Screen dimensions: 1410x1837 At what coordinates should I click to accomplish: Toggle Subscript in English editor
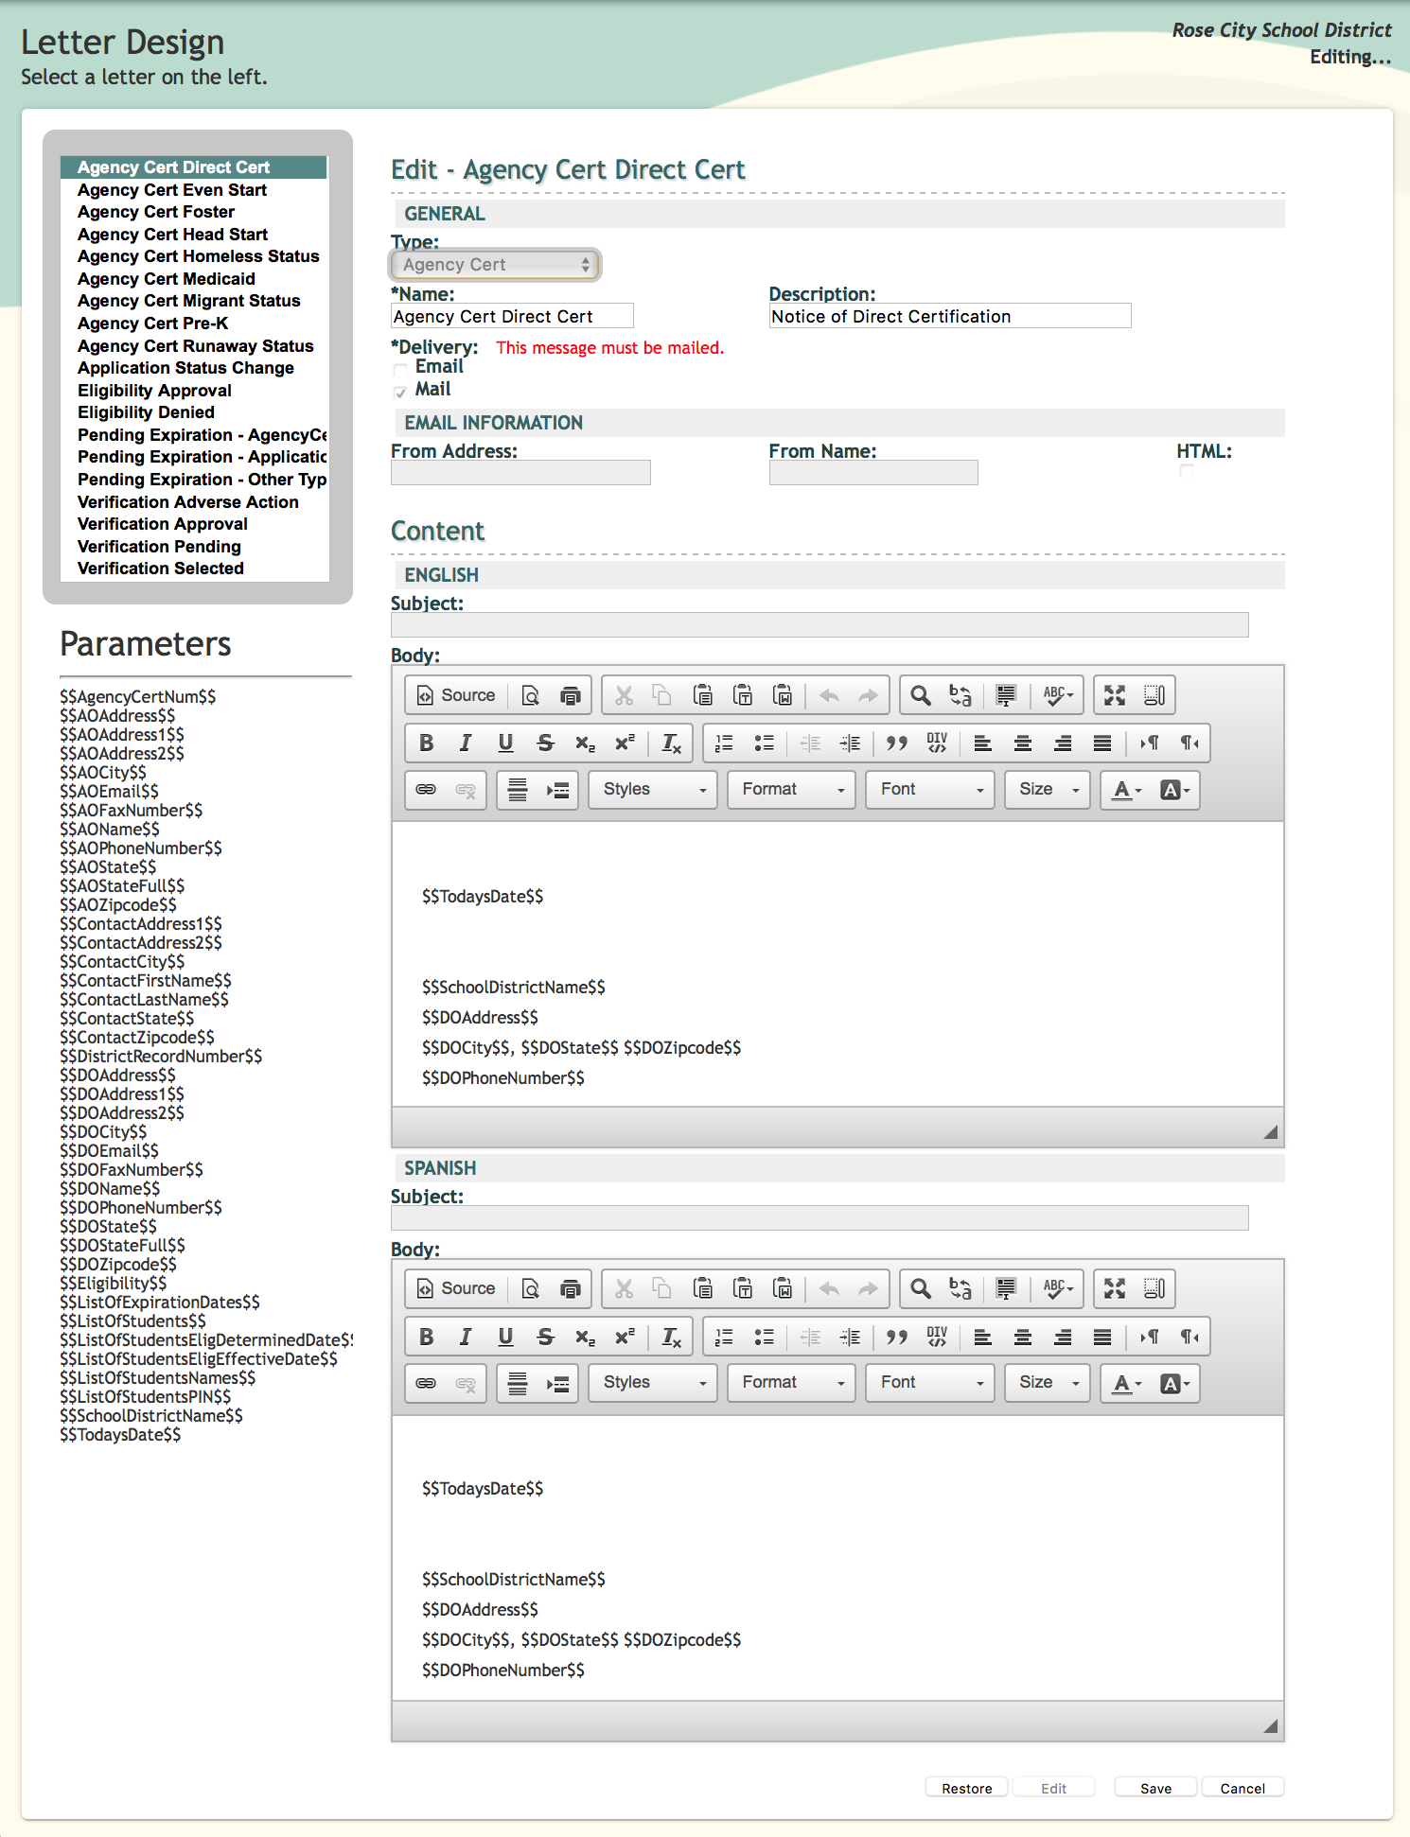click(585, 744)
